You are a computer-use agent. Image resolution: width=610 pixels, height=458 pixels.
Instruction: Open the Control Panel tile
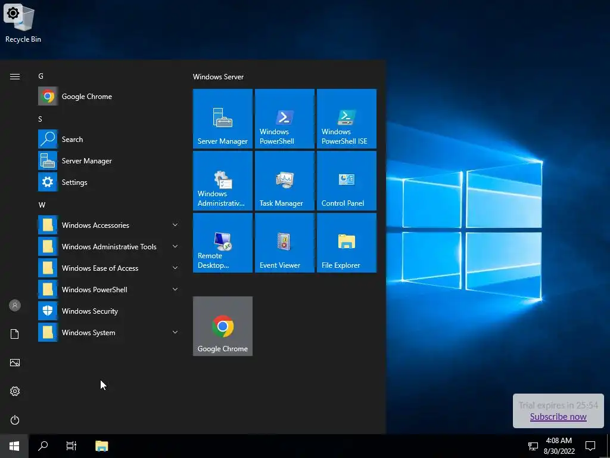pos(347,181)
